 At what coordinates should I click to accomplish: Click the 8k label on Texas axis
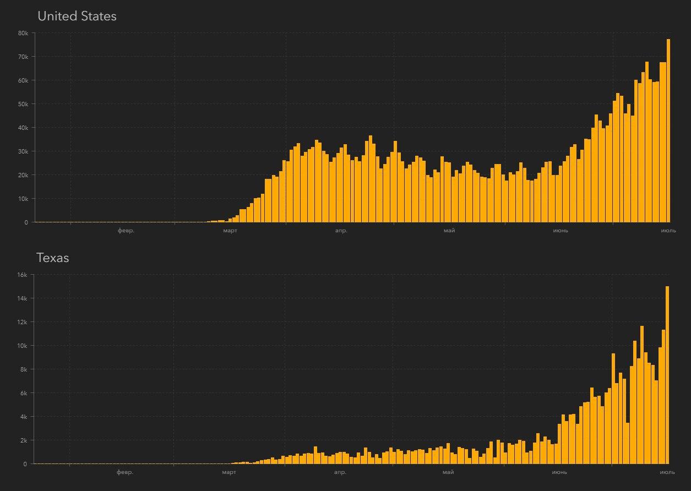(x=23, y=369)
